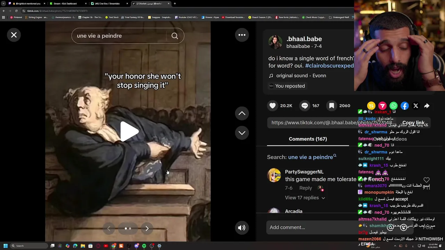Open PartySwaggerNL's avatar
This screenshot has height=250, width=445.
[274, 175]
